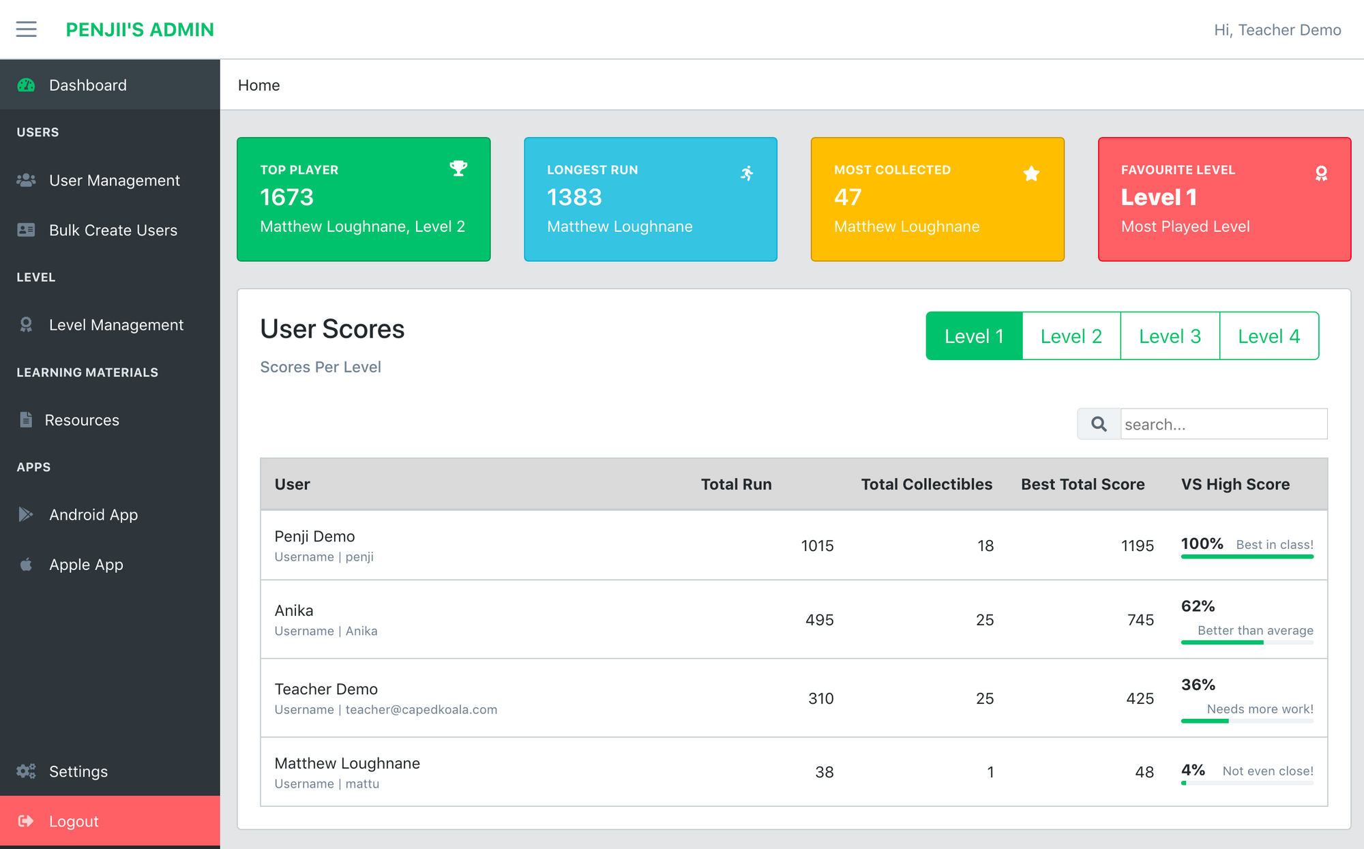1364x849 pixels.
Task: Open Dashboard in the sidebar
Action: pos(110,85)
